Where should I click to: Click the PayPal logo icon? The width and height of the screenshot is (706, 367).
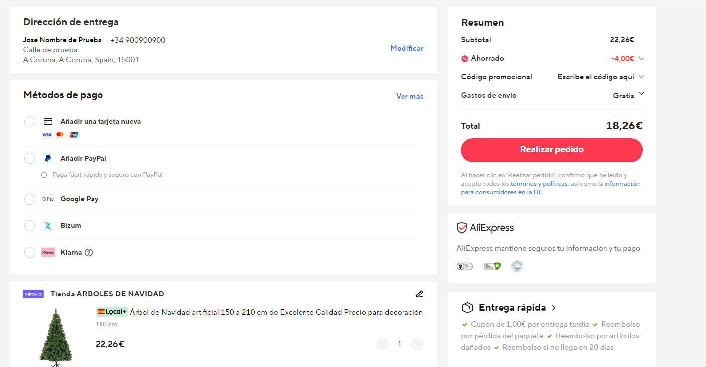point(48,158)
